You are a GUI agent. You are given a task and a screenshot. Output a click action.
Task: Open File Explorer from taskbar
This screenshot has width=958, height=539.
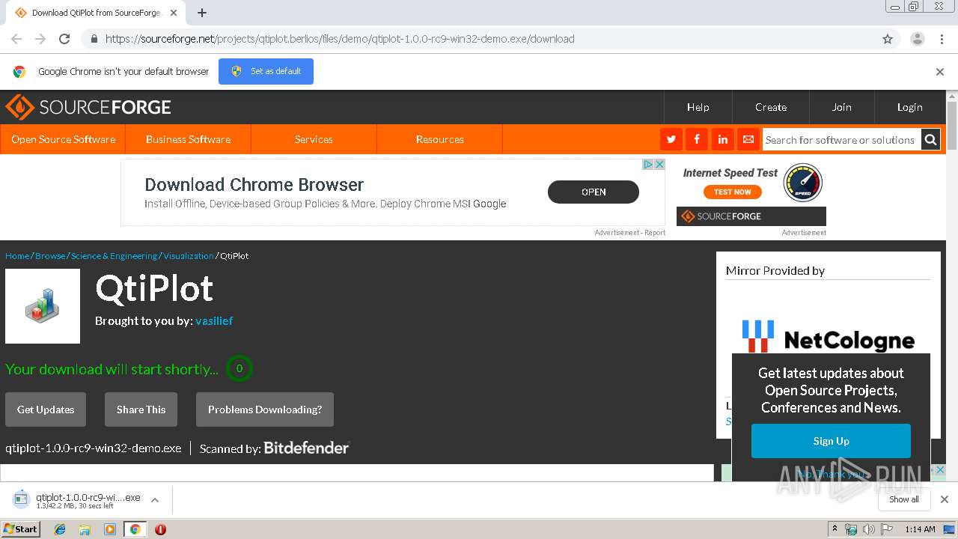pyautogui.click(x=85, y=529)
